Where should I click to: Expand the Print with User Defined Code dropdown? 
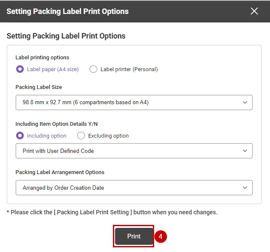[x=134, y=151]
